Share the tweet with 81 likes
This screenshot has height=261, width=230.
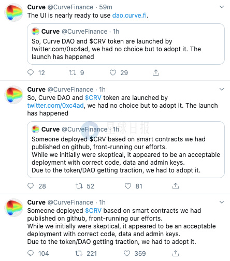(x=176, y=186)
